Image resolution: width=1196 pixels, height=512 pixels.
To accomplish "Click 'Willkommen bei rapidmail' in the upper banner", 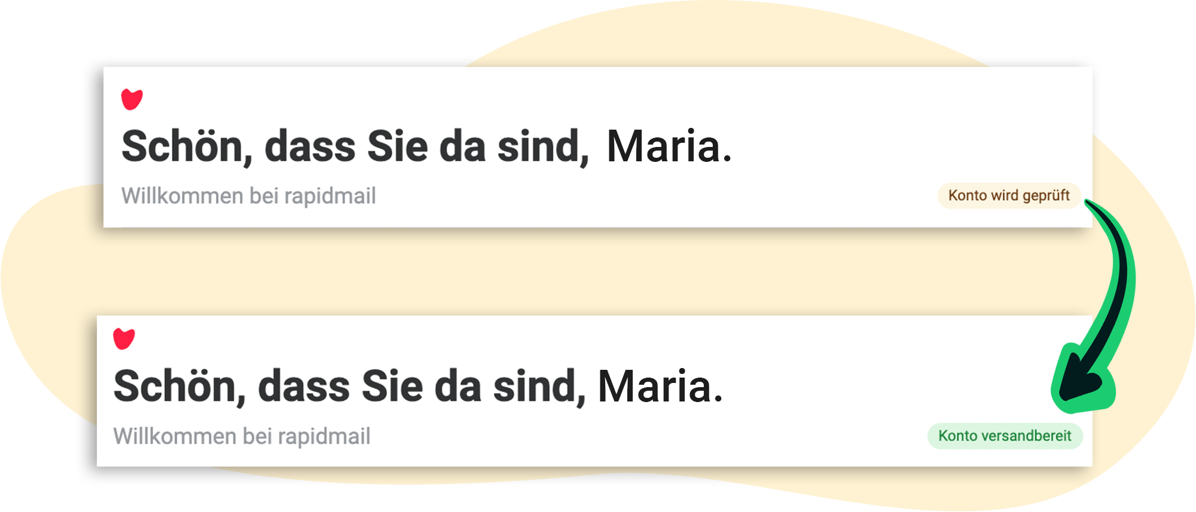I will point(248,196).
